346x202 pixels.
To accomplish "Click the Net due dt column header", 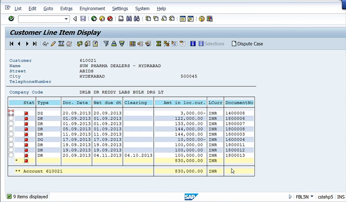I will (x=108, y=103).
